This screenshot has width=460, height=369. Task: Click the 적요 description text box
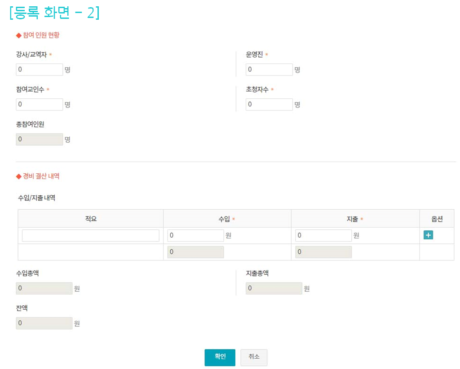[x=90, y=236]
